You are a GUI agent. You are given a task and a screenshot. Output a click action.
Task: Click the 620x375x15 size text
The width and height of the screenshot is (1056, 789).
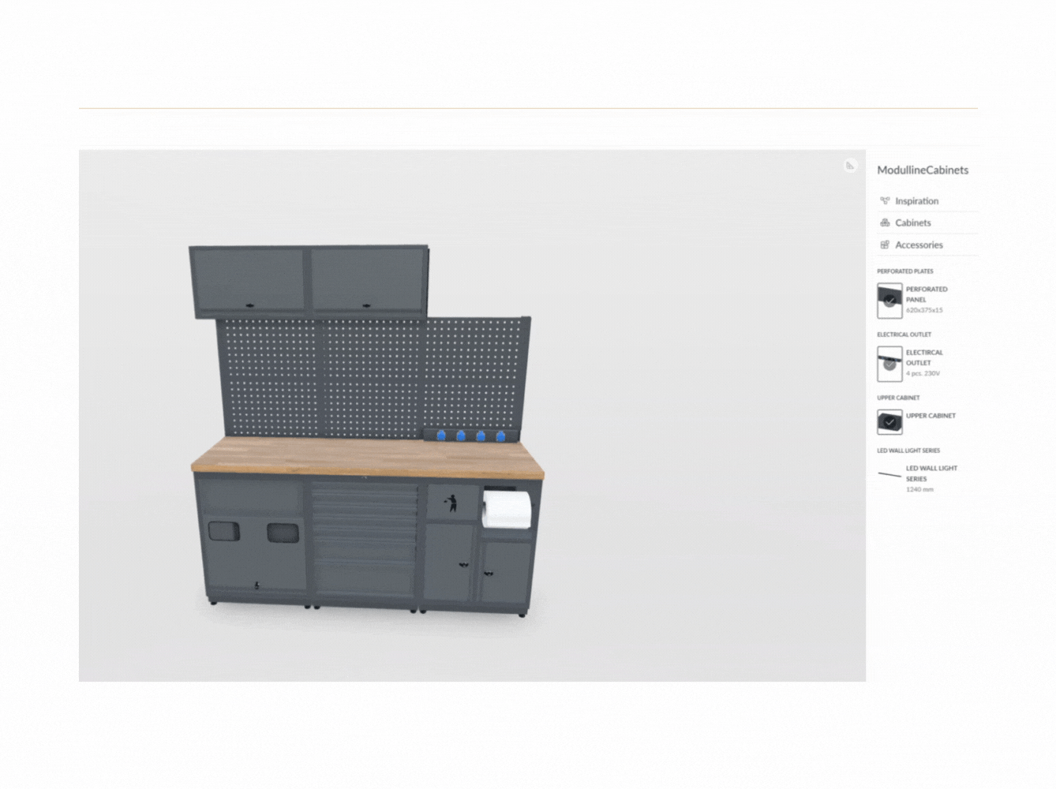pyautogui.click(x=924, y=310)
